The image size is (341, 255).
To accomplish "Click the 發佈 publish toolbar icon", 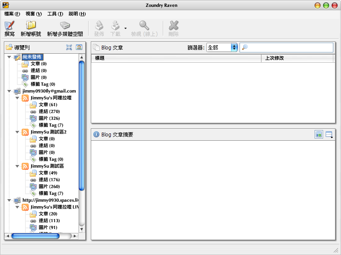I will click(x=99, y=25).
